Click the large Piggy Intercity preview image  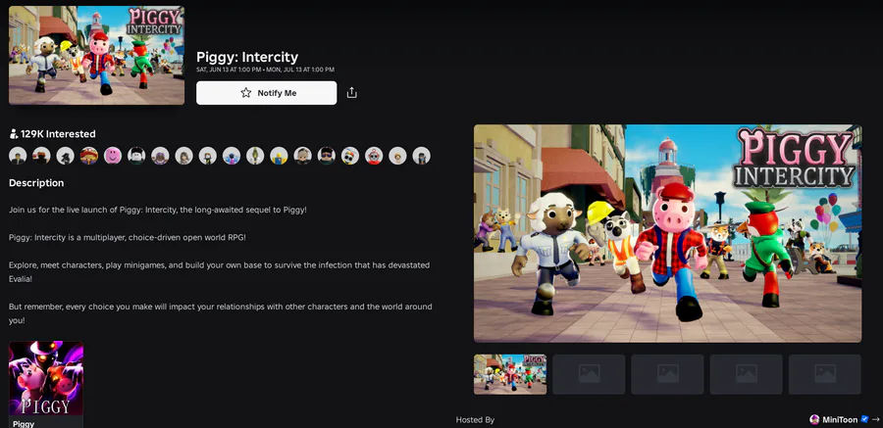tap(667, 233)
